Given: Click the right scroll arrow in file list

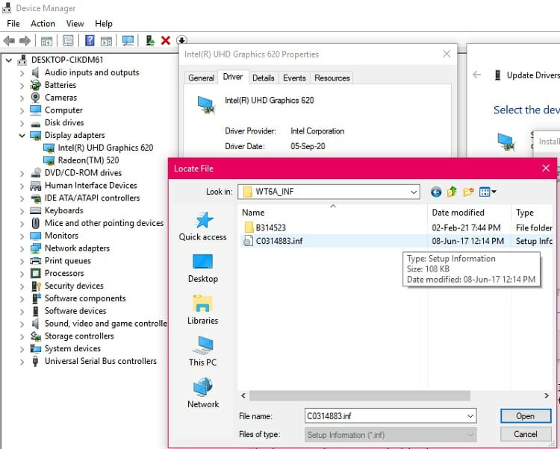Looking at the screenshot, I should (x=547, y=395).
